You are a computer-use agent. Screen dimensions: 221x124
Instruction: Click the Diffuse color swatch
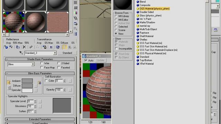coord(27,86)
